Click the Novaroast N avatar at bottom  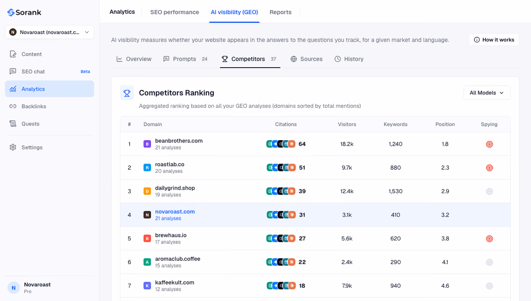coord(14,288)
